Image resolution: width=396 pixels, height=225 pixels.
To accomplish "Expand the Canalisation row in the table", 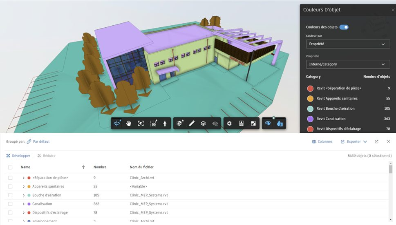I will coord(24,204).
